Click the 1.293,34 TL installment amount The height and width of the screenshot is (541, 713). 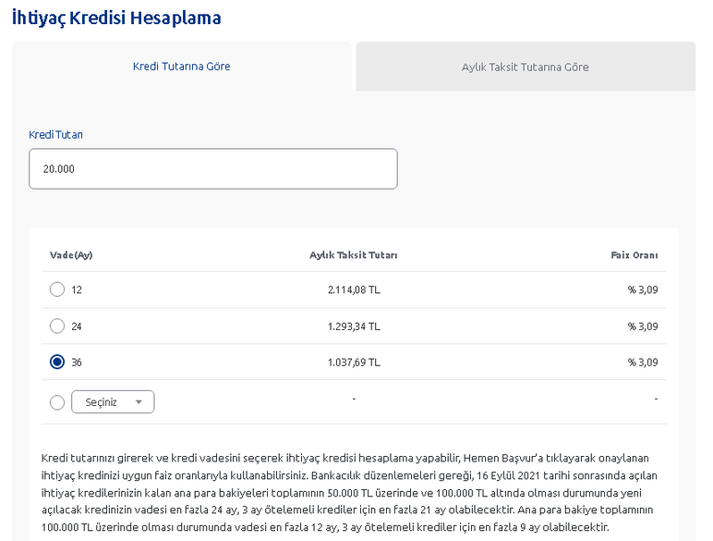[354, 326]
